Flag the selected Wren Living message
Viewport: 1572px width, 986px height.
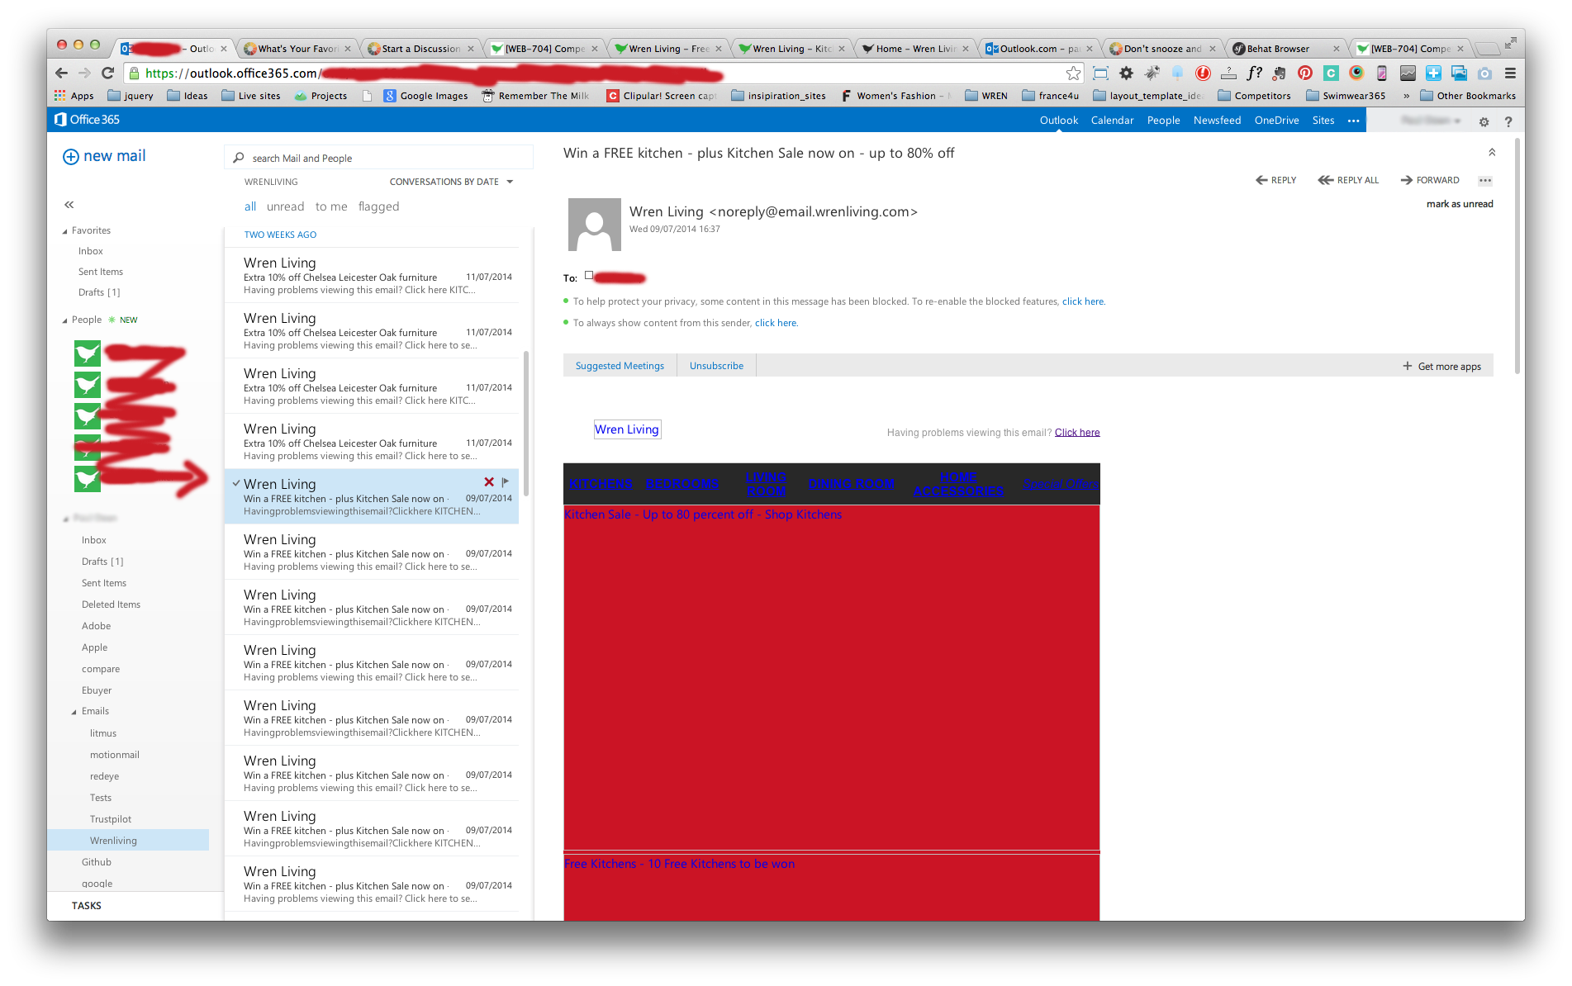506,481
